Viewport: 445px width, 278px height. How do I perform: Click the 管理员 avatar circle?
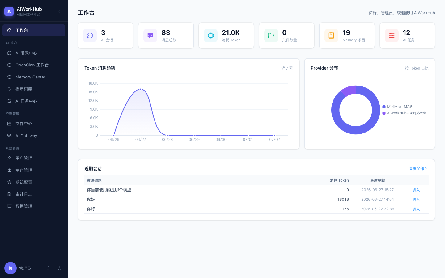11,268
